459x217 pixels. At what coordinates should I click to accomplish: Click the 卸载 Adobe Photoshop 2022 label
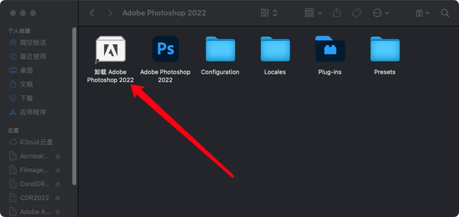[x=111, y=76]
